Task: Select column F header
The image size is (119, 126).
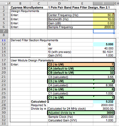Action: (104, 4)
